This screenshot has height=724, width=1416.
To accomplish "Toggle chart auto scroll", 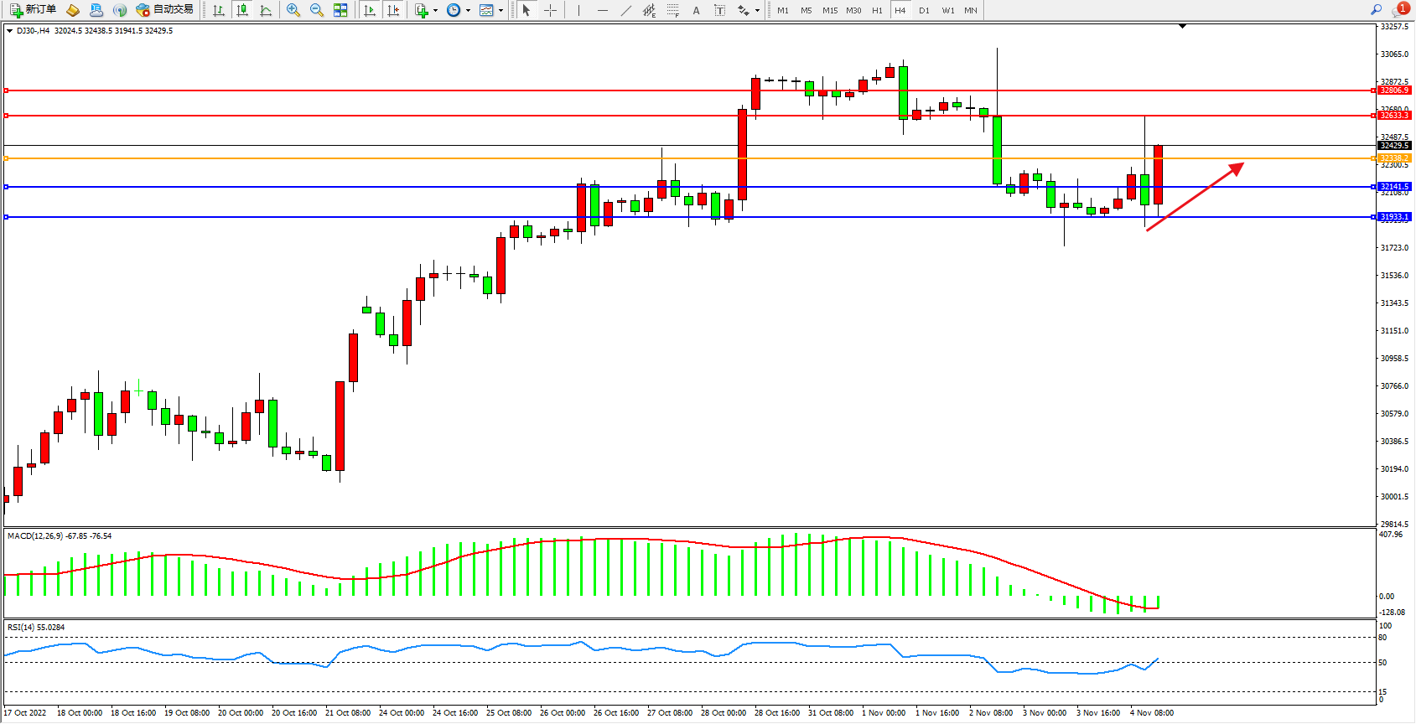I will click(370, 10).
